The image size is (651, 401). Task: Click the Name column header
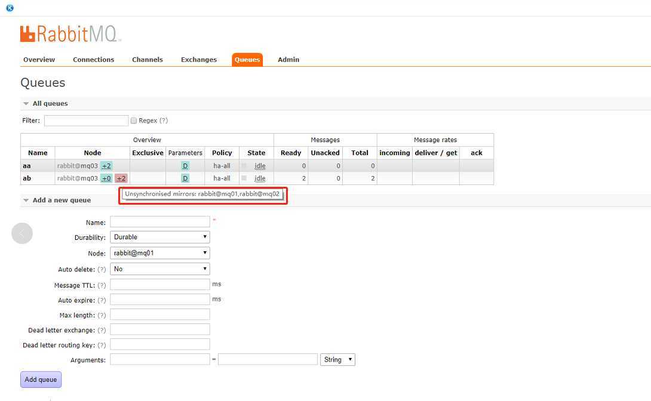[x=38, y=153]
